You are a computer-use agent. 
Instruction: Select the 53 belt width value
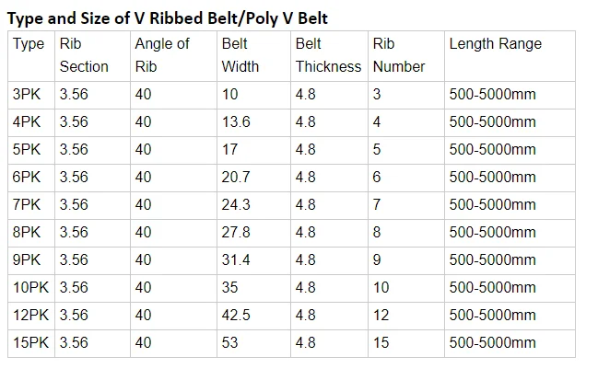(230, 342)
